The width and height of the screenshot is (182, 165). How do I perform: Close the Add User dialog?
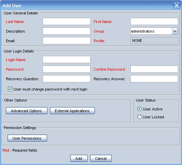176,5
